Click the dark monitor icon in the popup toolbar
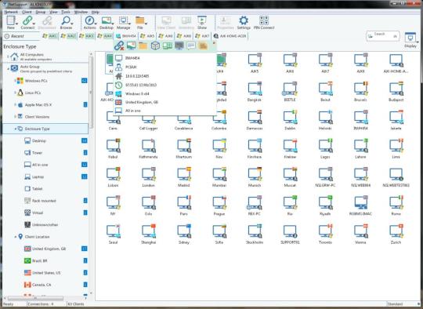 point(179,45)
